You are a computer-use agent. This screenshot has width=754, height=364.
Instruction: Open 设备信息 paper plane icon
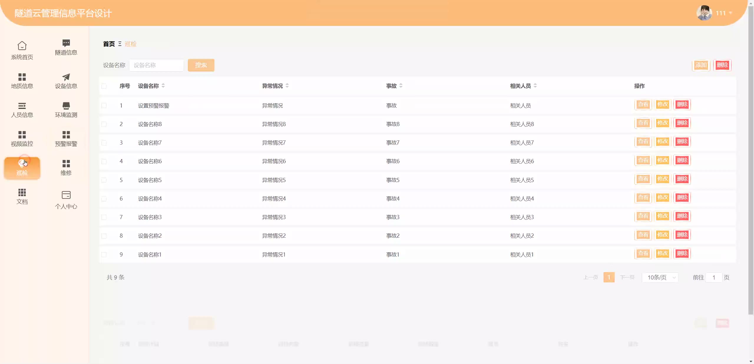coord(66,77)
